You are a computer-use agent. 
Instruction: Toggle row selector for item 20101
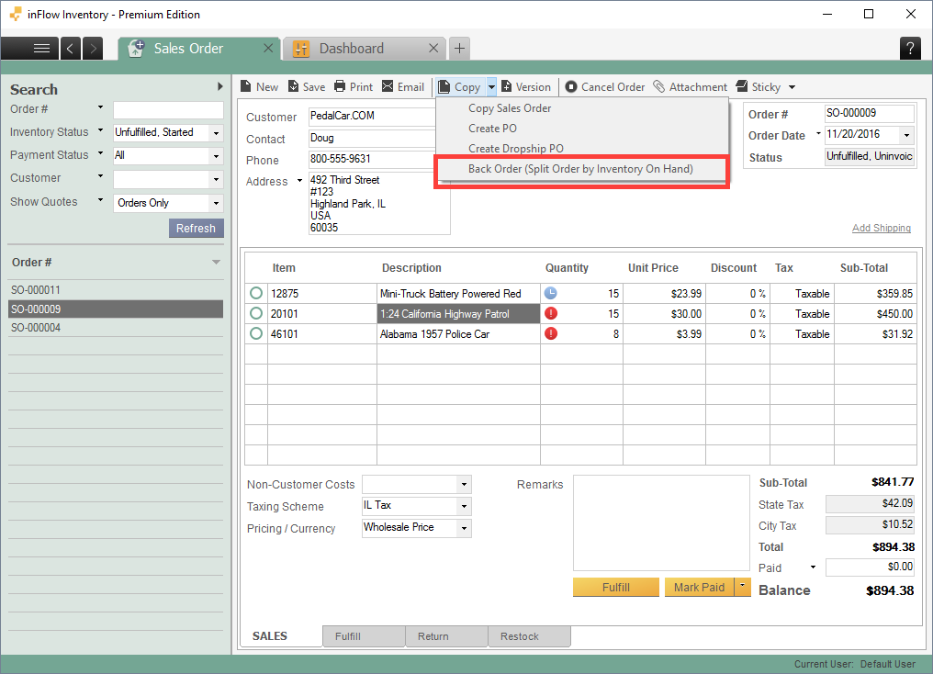tap(256, 313)
